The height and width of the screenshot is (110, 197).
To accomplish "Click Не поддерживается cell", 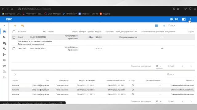I will click(128, 37).
